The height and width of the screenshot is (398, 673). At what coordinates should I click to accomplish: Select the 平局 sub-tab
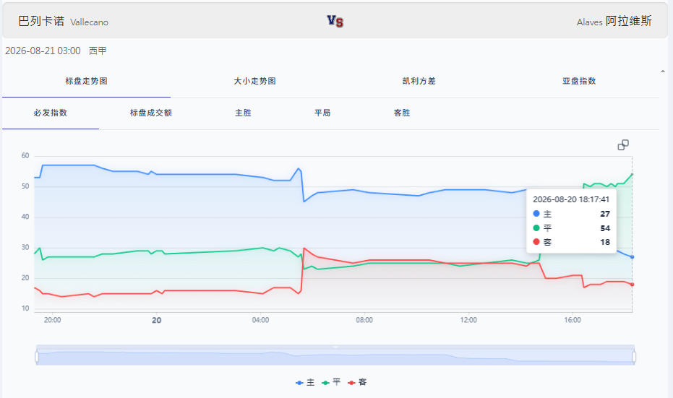click(322, 113)
